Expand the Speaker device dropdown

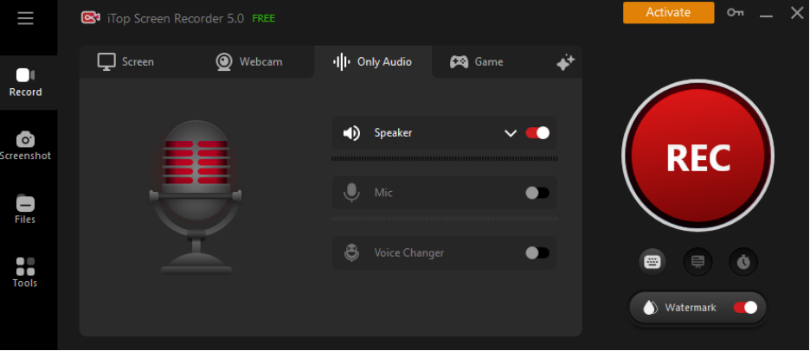[511, 133]
